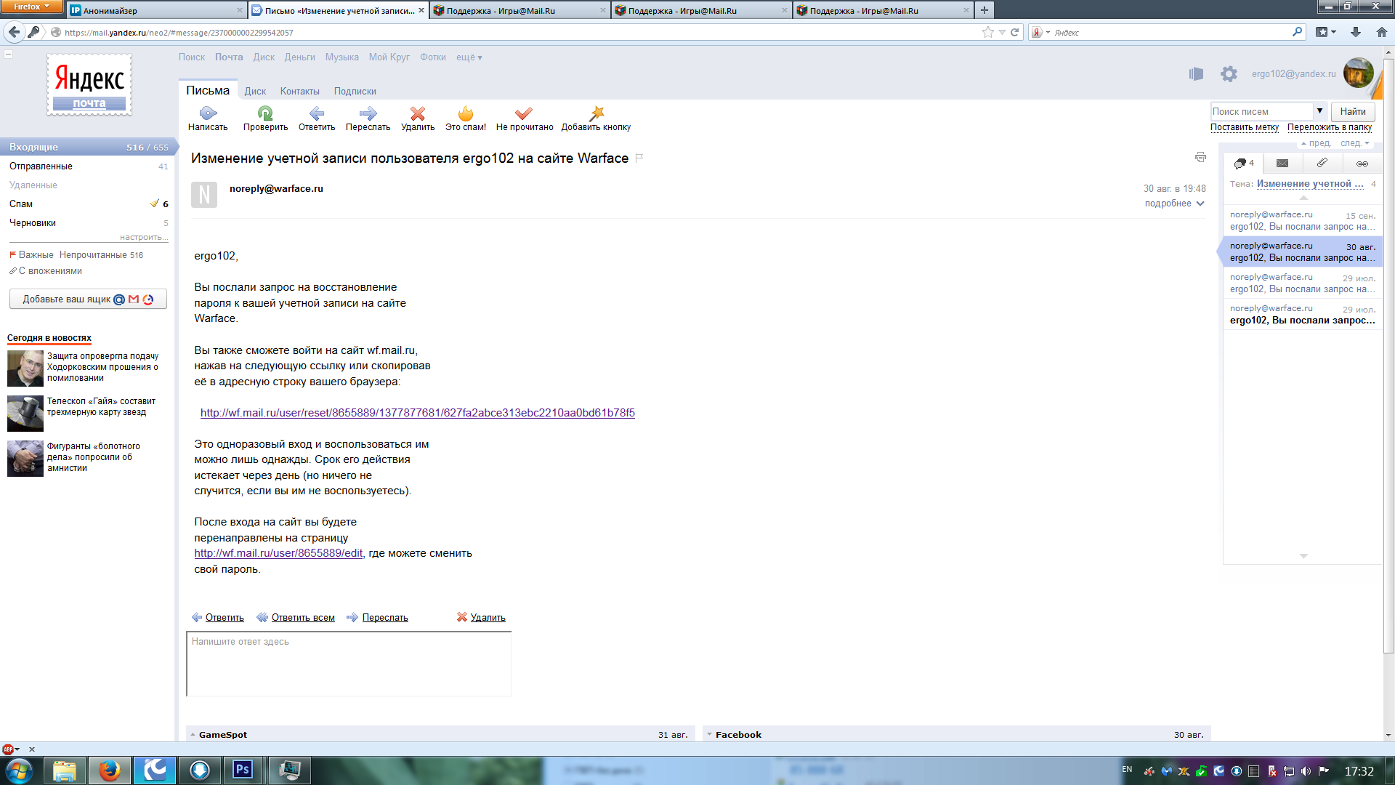The width and height of the screenshot is (1395, 785).
Task: Switch to the Контакты tab
Action: (x=300, y=91)
